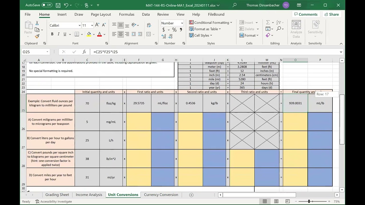Collapse the ribbon with the chevron
The image size is (365, 205).
341,44
